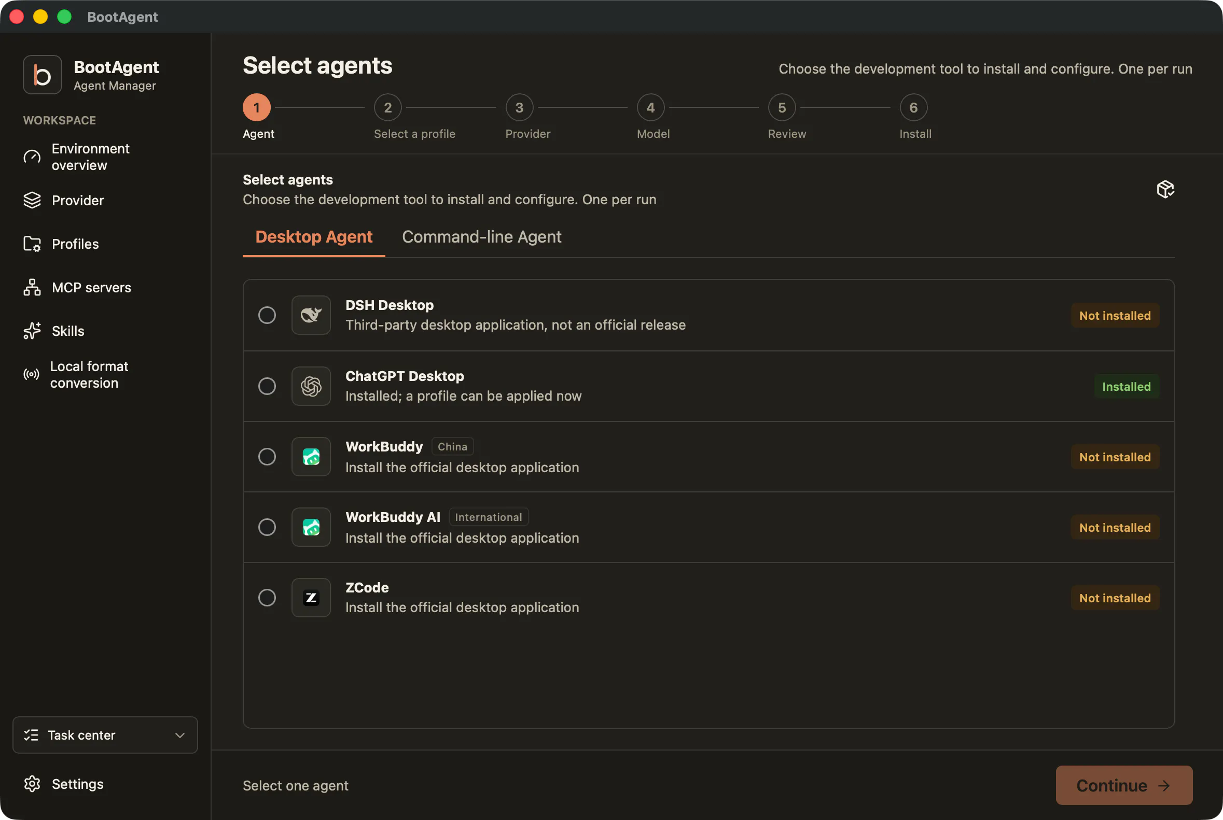1223x820 pixels.
Task: Click the BootAgent logo icon
Action: click(43, 75)
